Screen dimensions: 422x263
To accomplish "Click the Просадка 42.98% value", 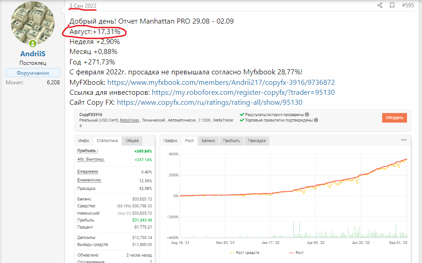I will click(x=146, y=188).
